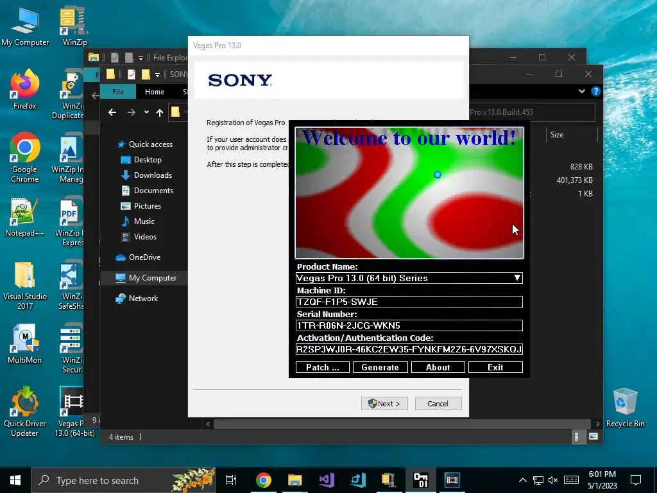
Task: Open Visual Studio from the taskbar
Action: pos(327,480)
